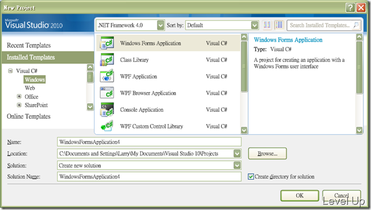The width and height of the screenshot is (371, 210).
Task: Select the WPF Browser Application template icon
Action: click(x=107, y=93)
